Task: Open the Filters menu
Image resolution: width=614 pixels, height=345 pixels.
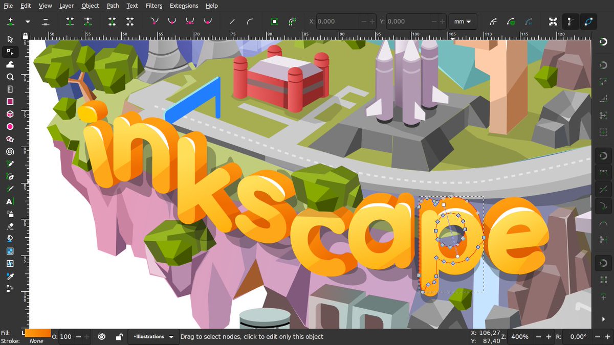Action: point(154,6)
